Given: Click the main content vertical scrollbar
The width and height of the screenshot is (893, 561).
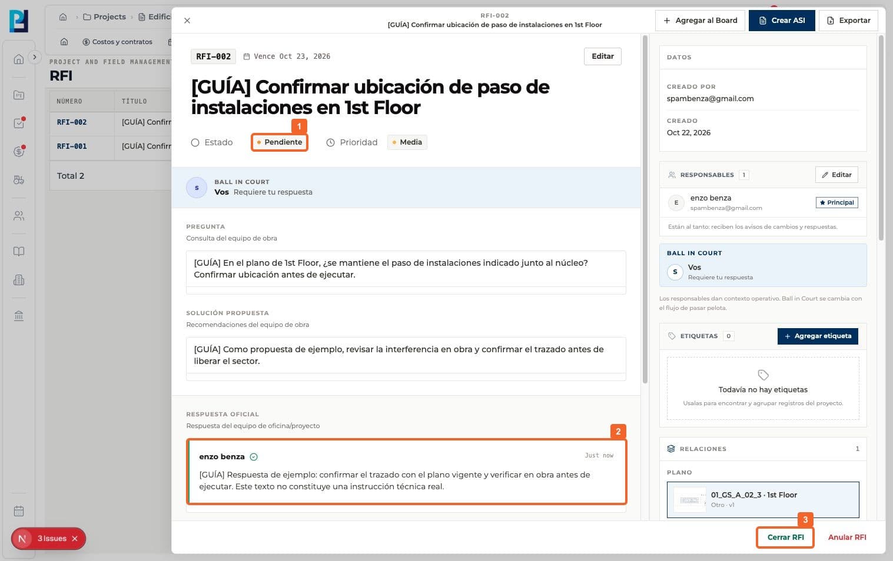Looking at the screenshot, I should tap(645, 209).
